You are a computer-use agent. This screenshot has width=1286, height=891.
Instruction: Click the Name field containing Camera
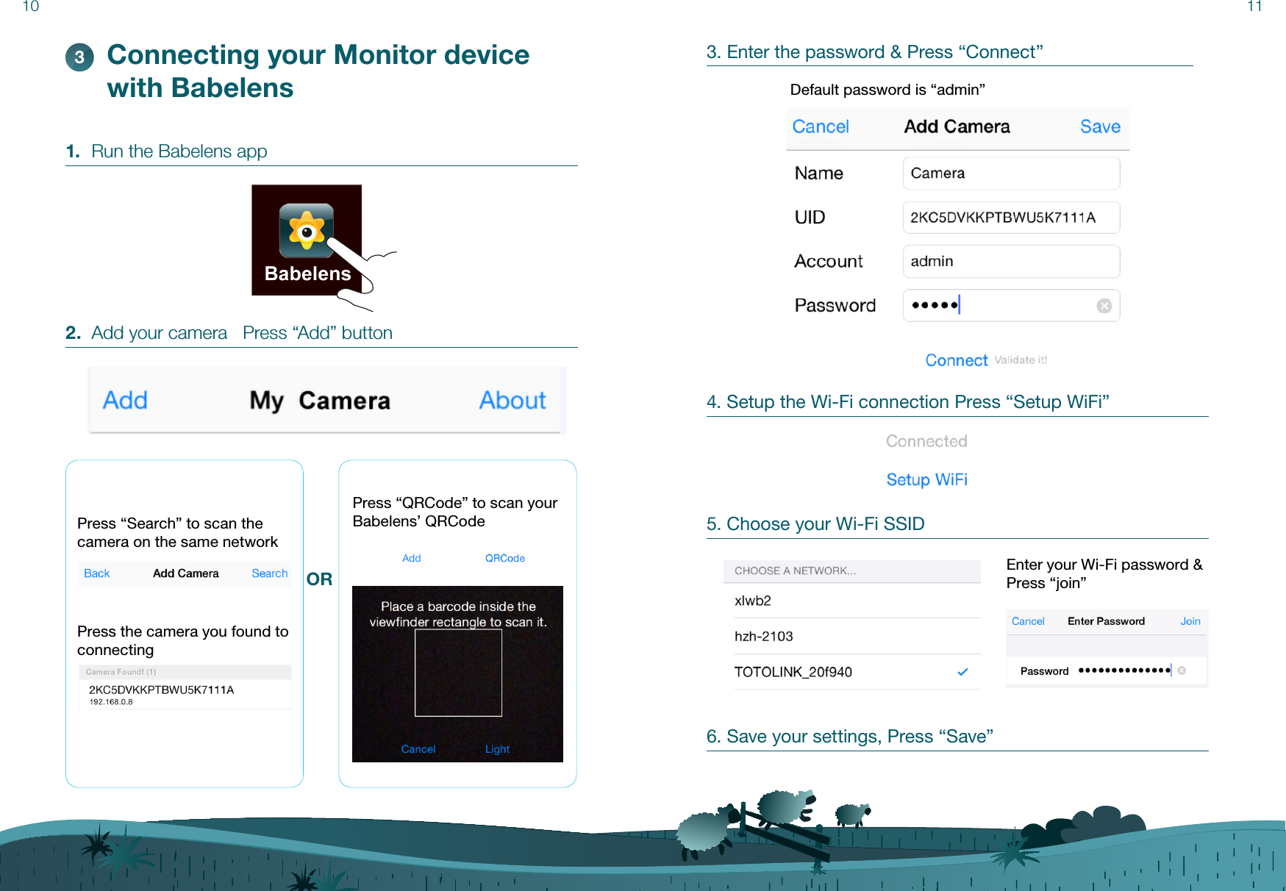click(x=1011, y=173)
